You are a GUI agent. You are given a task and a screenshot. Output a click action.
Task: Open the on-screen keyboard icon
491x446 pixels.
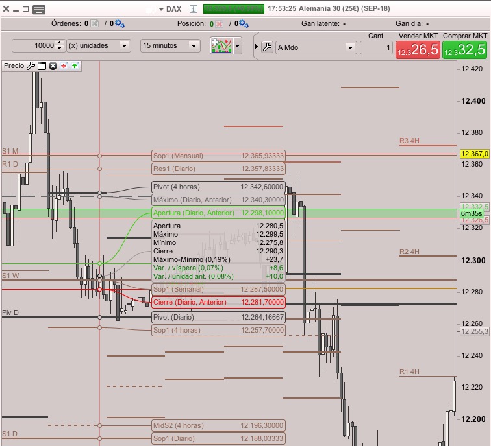(39, 9)
